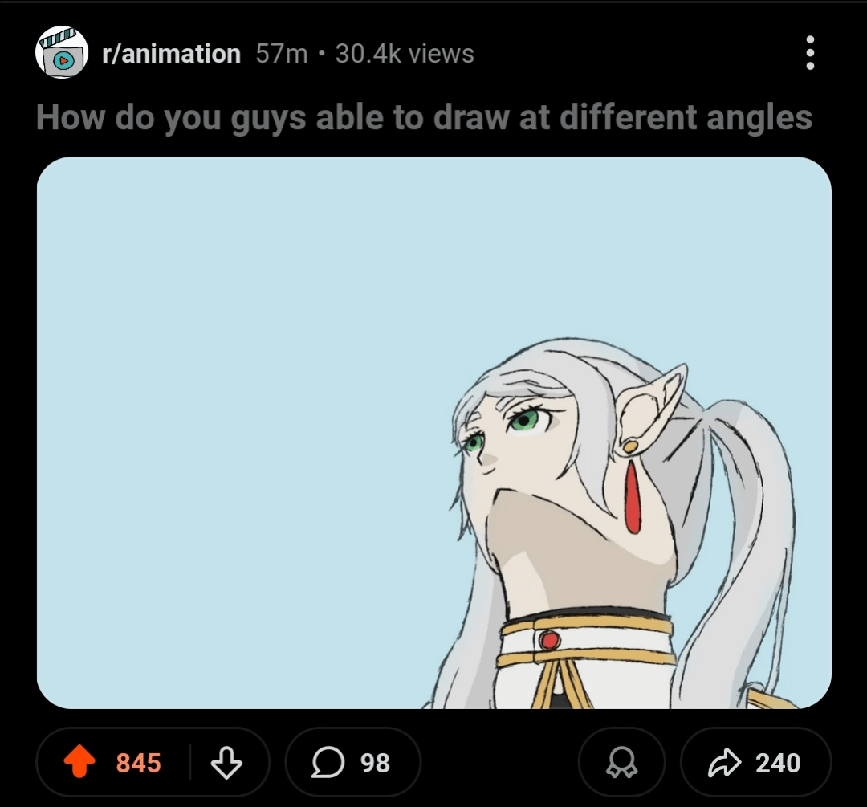Give an award using the award icon
867x807 pixels.
622,762
